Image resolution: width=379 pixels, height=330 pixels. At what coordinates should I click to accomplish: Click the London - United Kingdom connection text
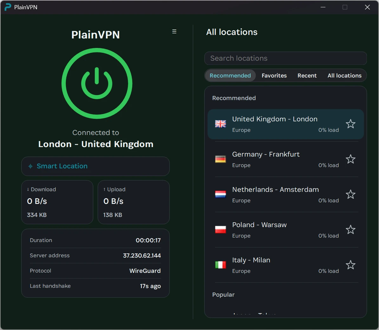pos(96,144)
